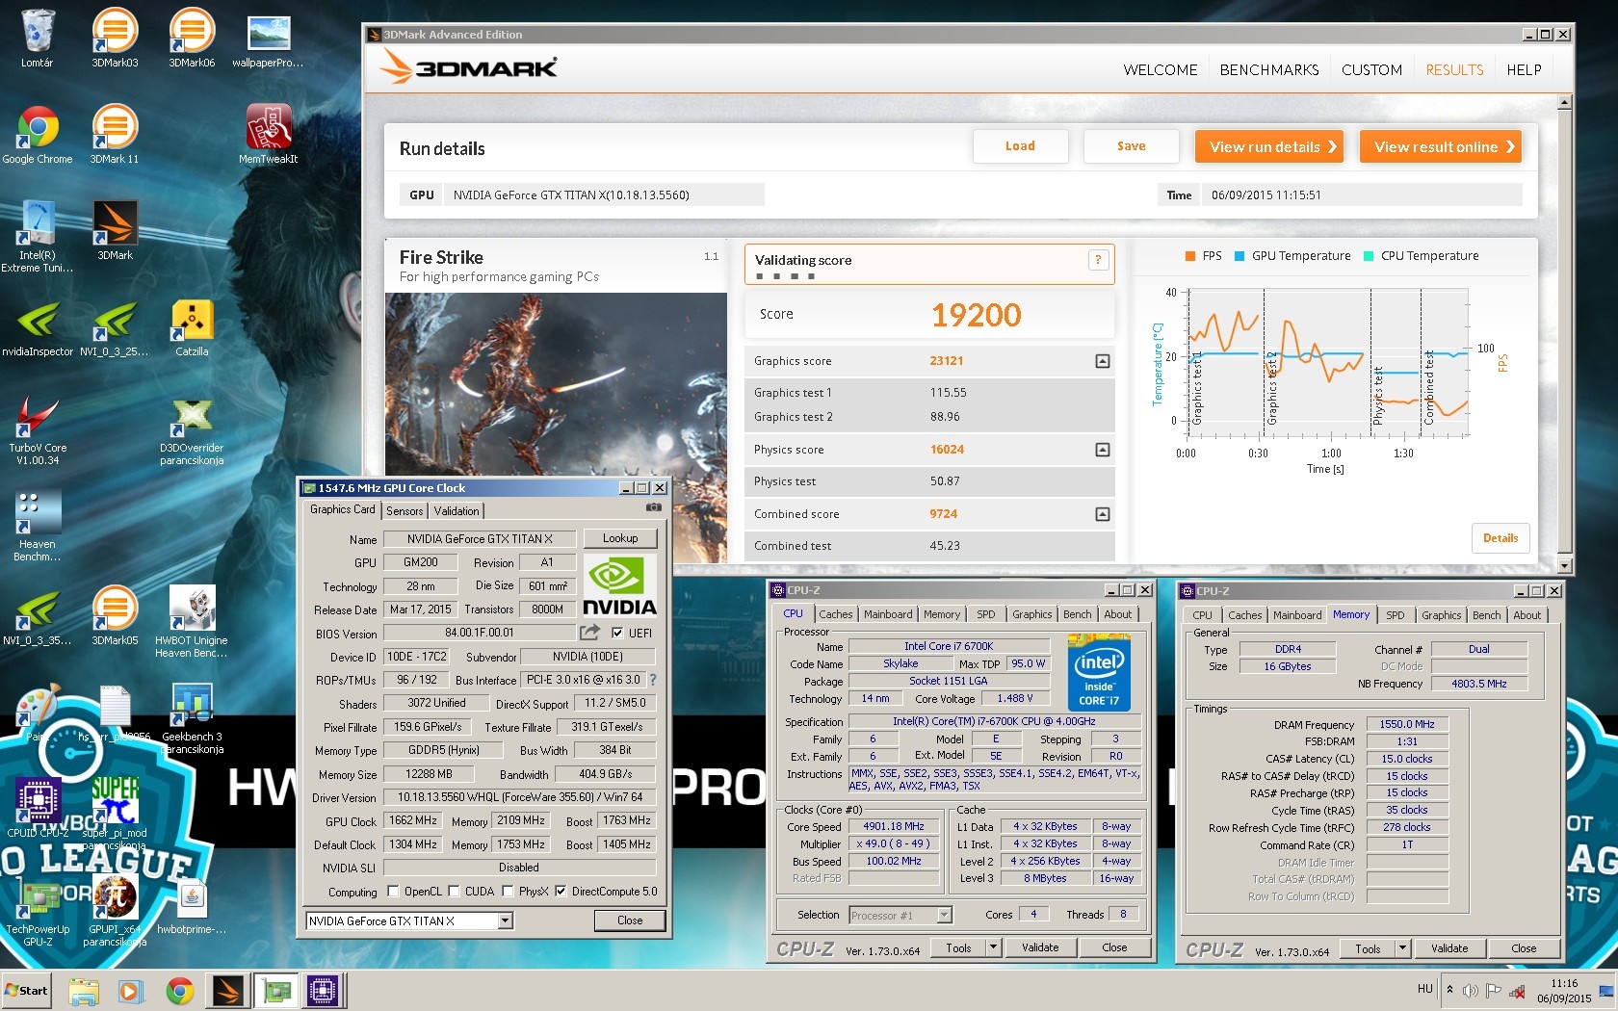Open HWBOT Unigine Heaven shortcut
The height and width of the screenshot is (1011, 1618).
coord(192,621)
